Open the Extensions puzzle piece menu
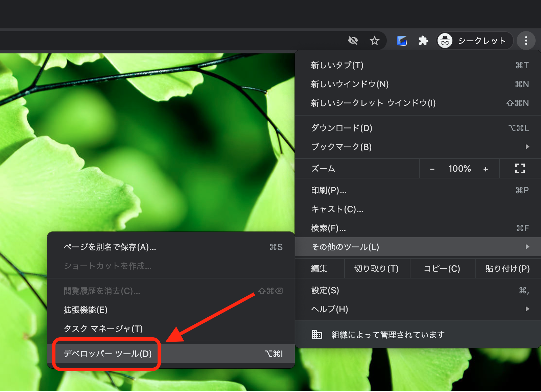Screen dimensions: 541x392 click(x=423, y=41)
